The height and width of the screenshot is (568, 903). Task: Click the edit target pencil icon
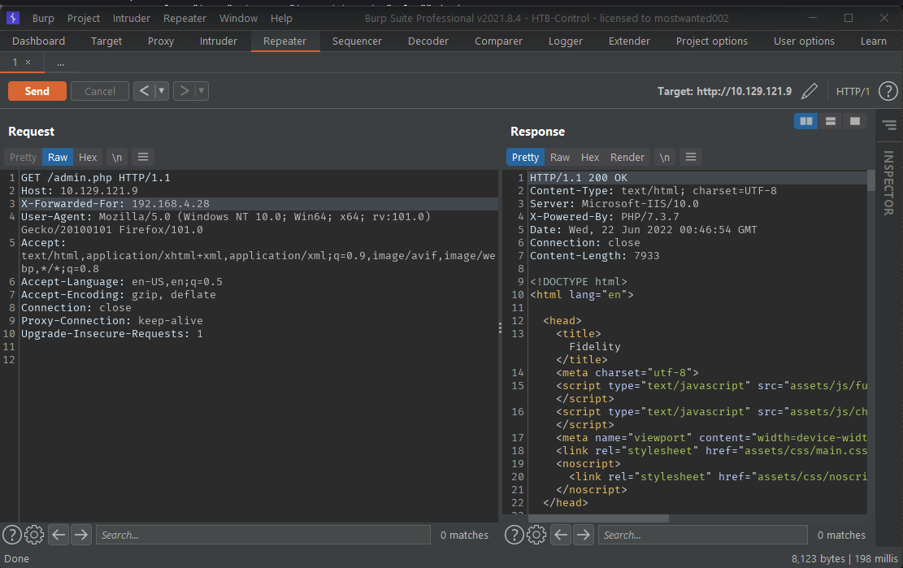(x=809, y=91)
